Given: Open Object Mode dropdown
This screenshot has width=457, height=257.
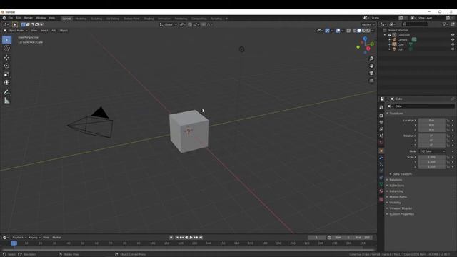Looking at the screenshot, I should [16, 31].
